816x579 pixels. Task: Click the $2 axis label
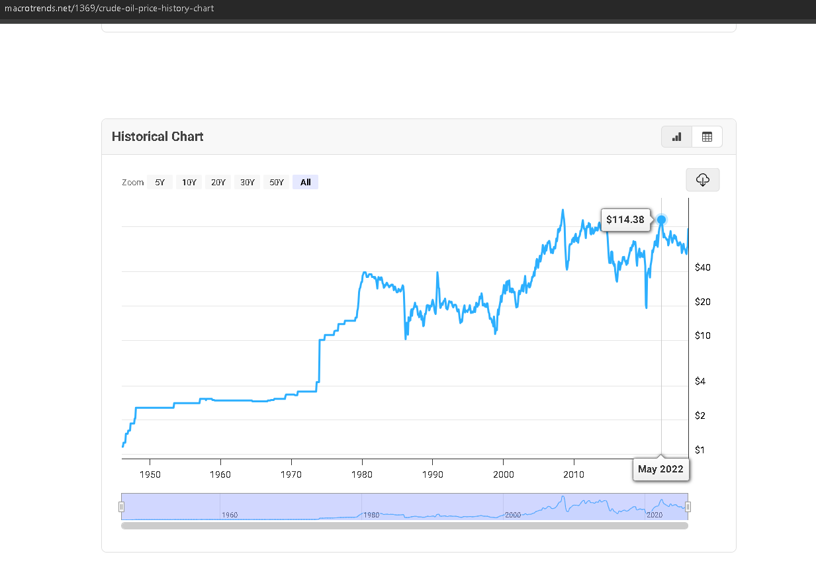(701, 416)
